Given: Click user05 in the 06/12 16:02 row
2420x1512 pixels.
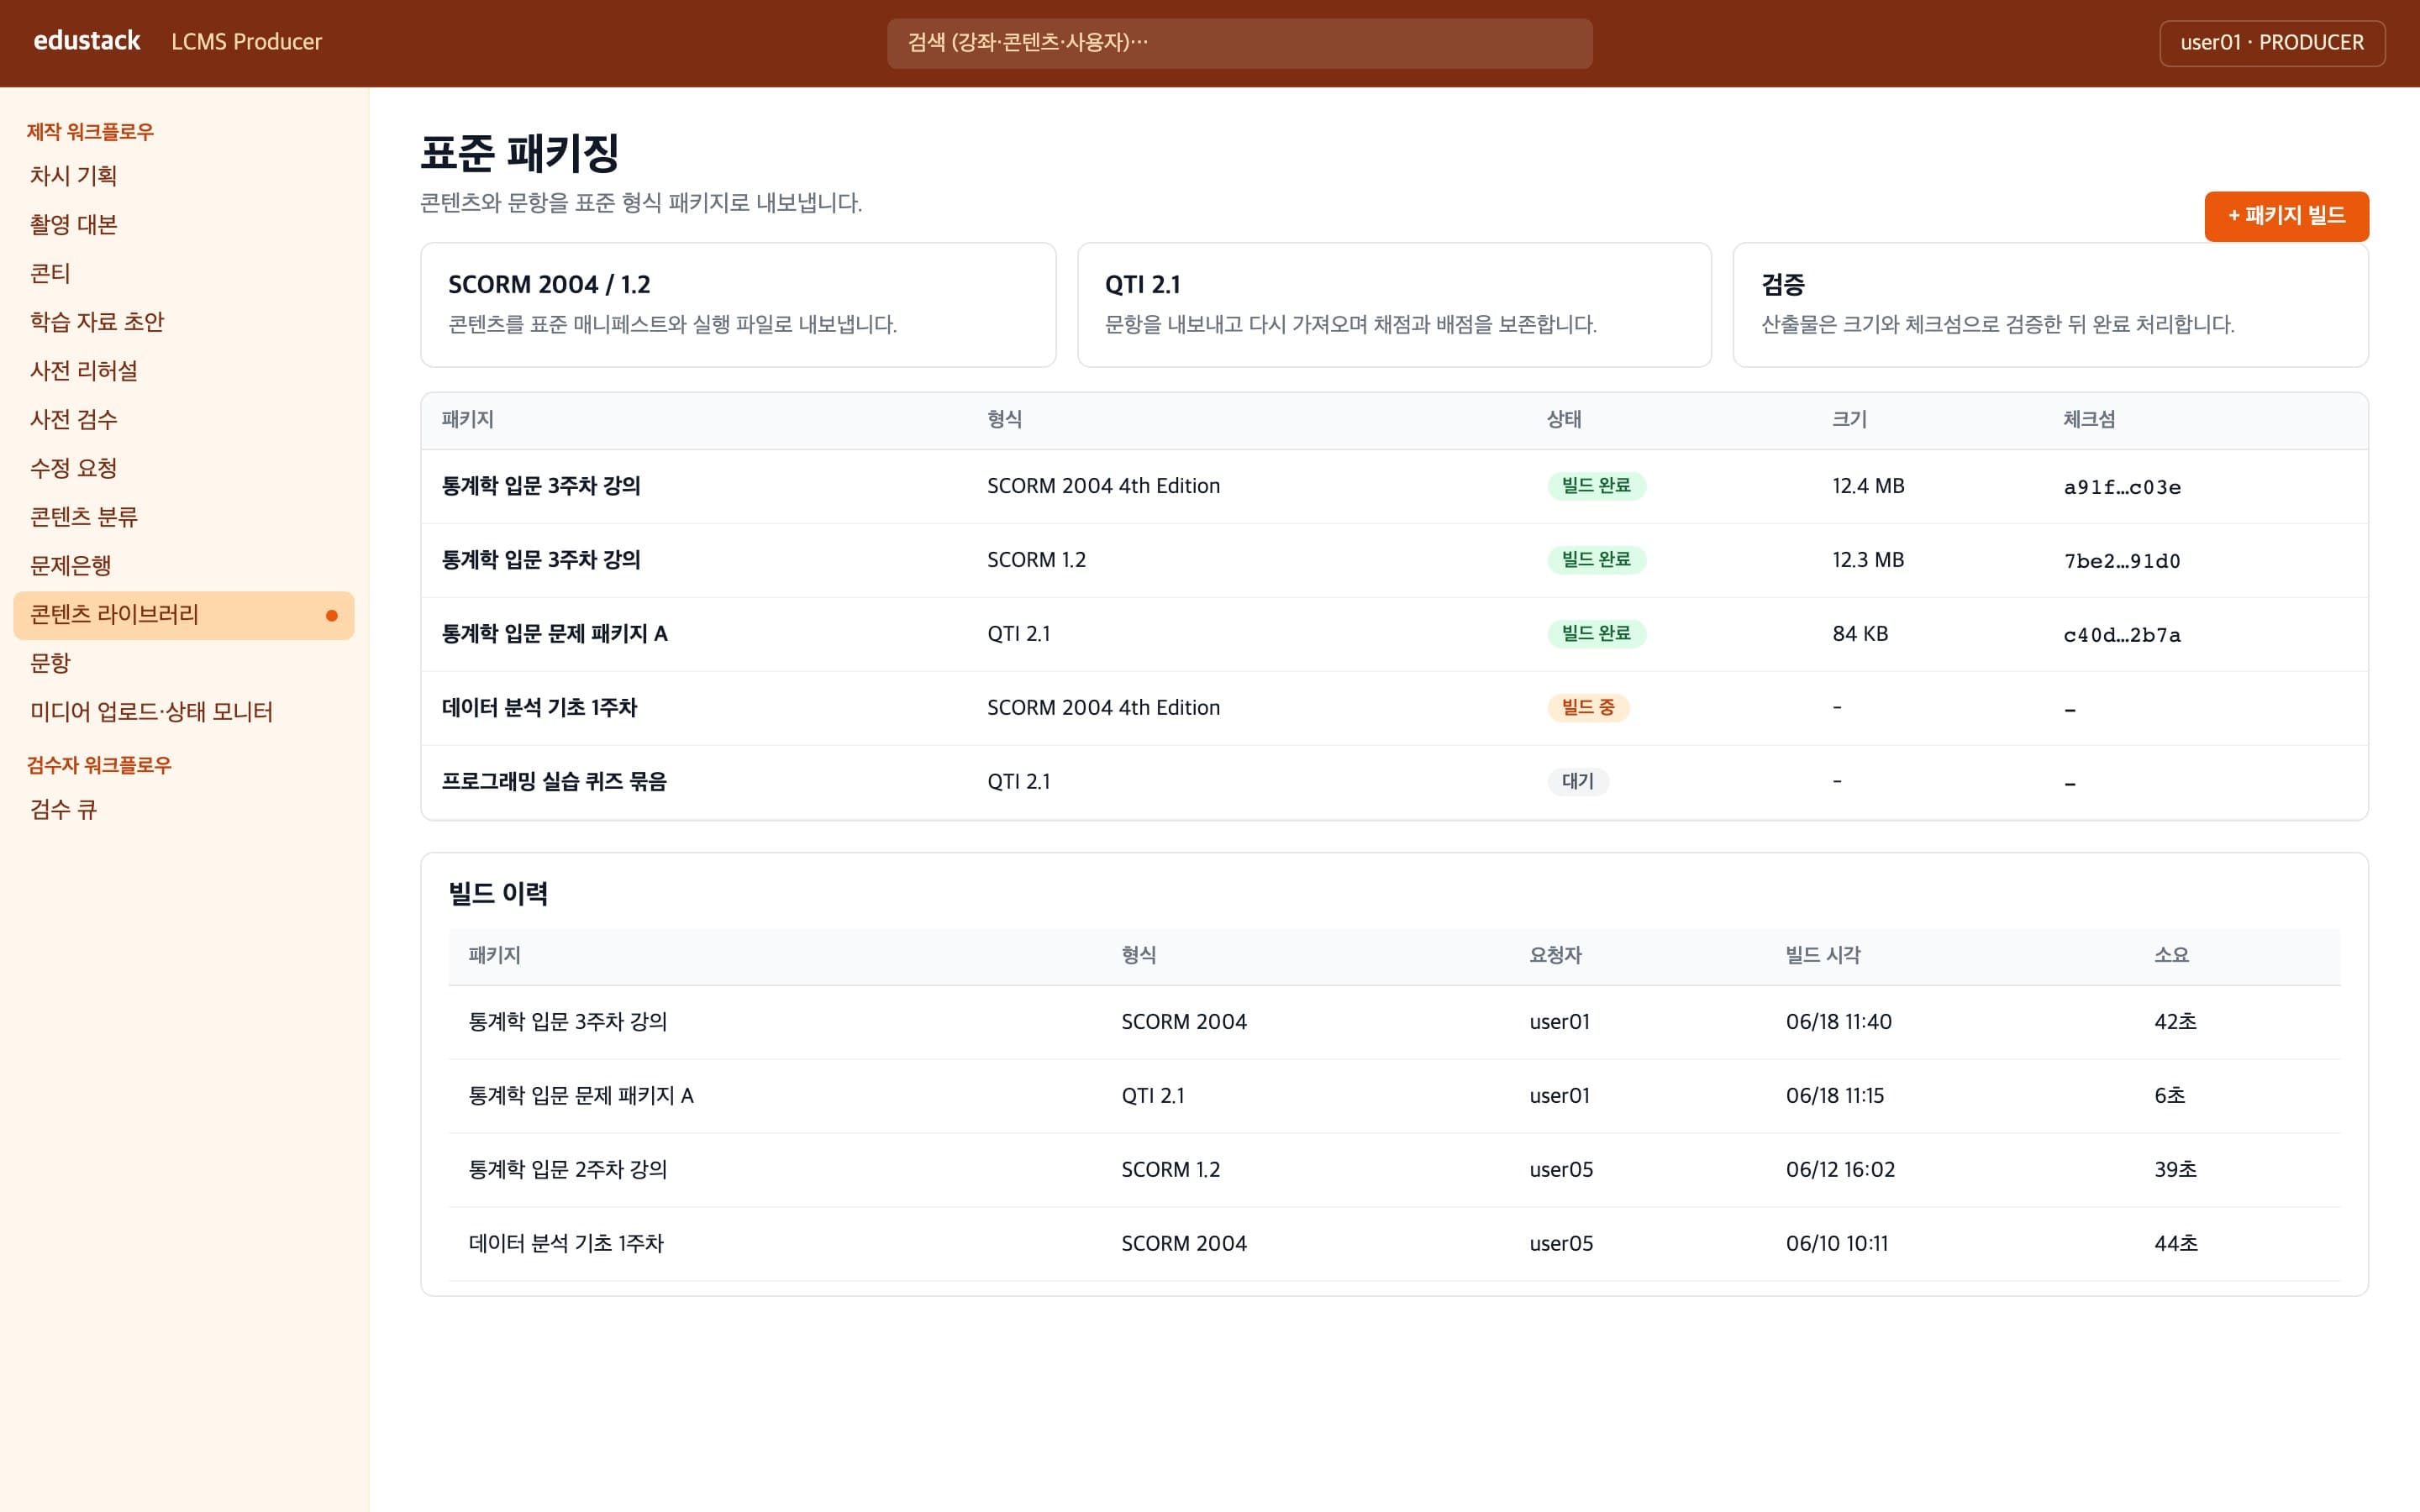Looking at the screenshot, I should point(1561,1170).
